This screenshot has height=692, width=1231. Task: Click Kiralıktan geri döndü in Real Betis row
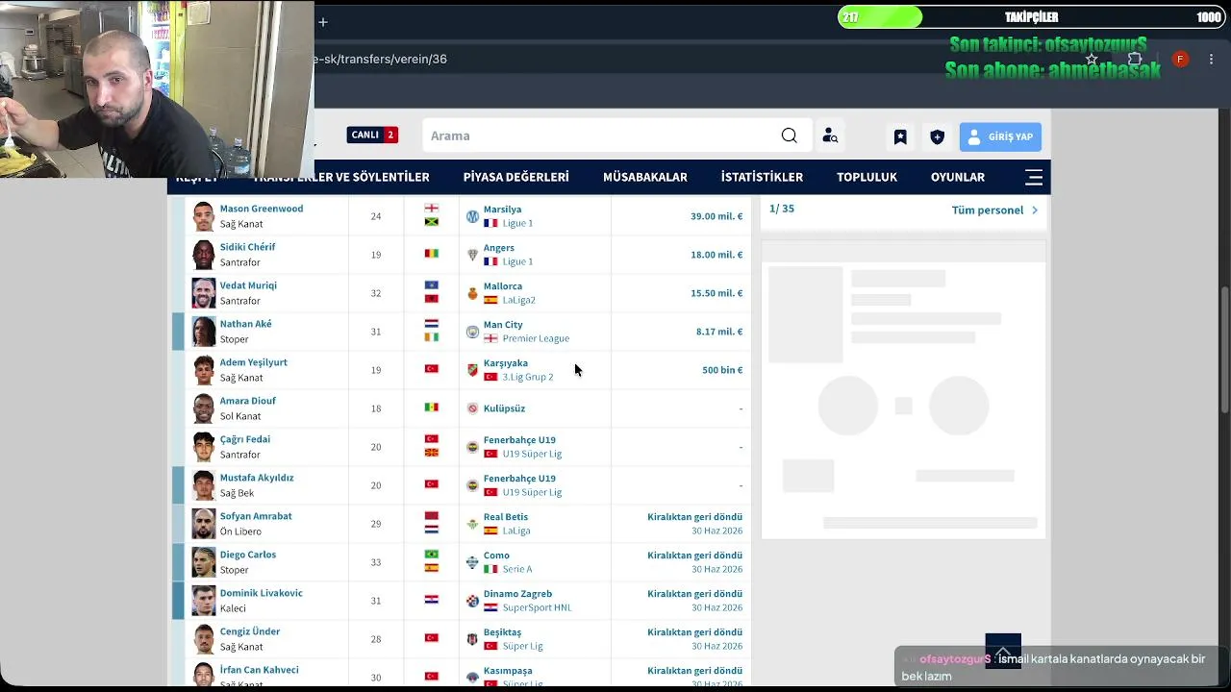pyautogui.click(x=694, y=516)
